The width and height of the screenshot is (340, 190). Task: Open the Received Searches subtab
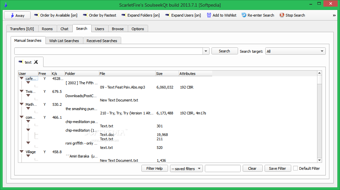click(x=102, y=41)
